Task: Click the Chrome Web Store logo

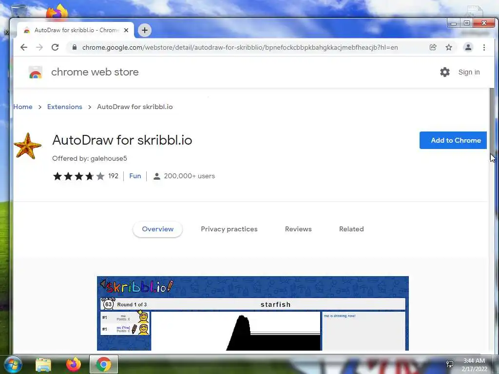Action: point(35,72)
